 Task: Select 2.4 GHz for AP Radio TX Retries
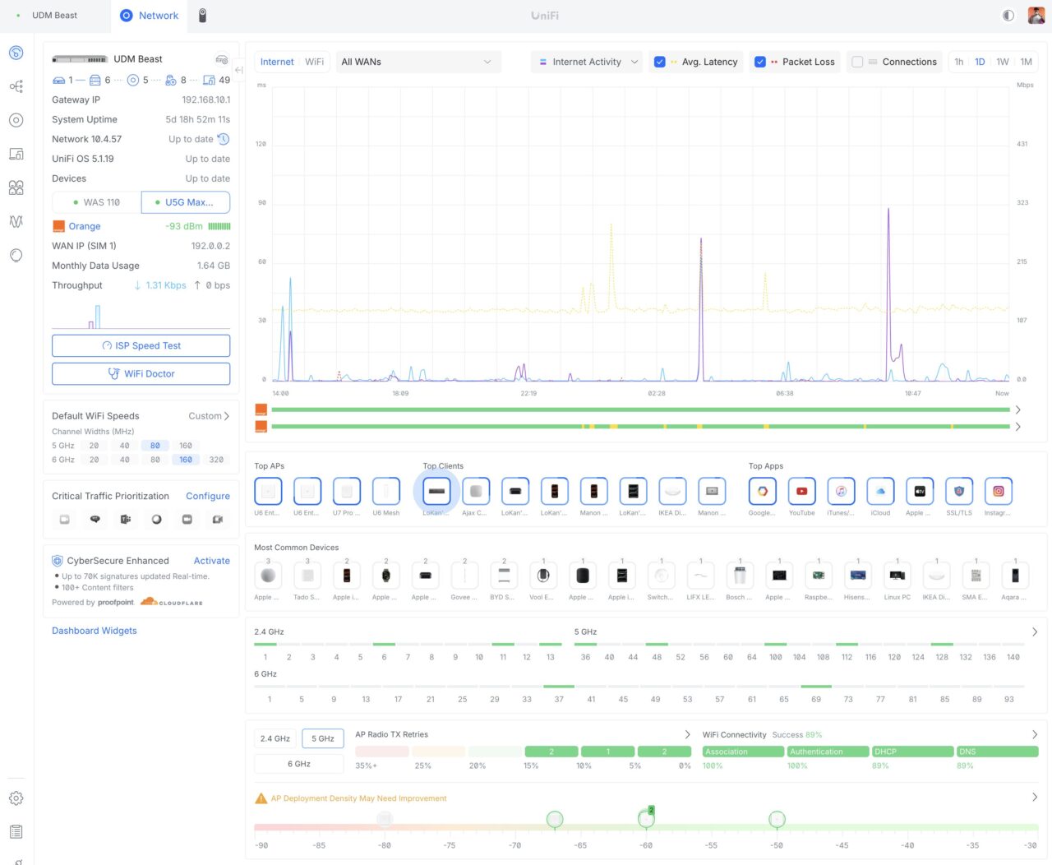(275, 738)
